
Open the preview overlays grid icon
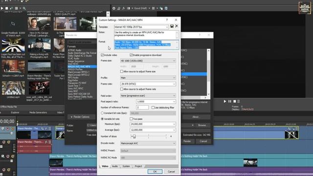tap(153, 8)
